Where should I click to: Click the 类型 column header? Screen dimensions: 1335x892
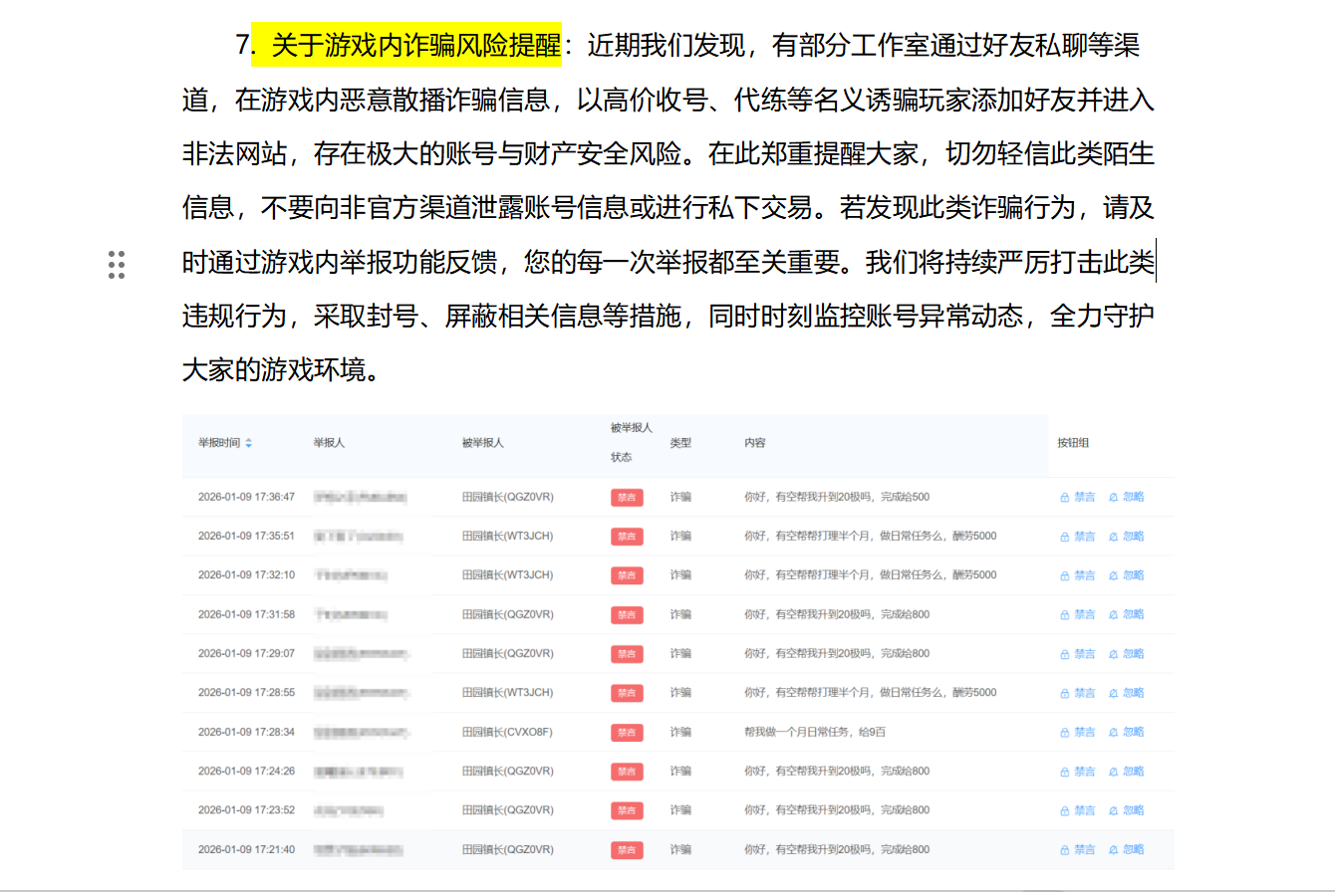click(680, 443)
